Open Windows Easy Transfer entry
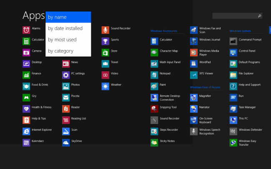The height and width of the screenshot is (169, 271). (x=243, y=143)
